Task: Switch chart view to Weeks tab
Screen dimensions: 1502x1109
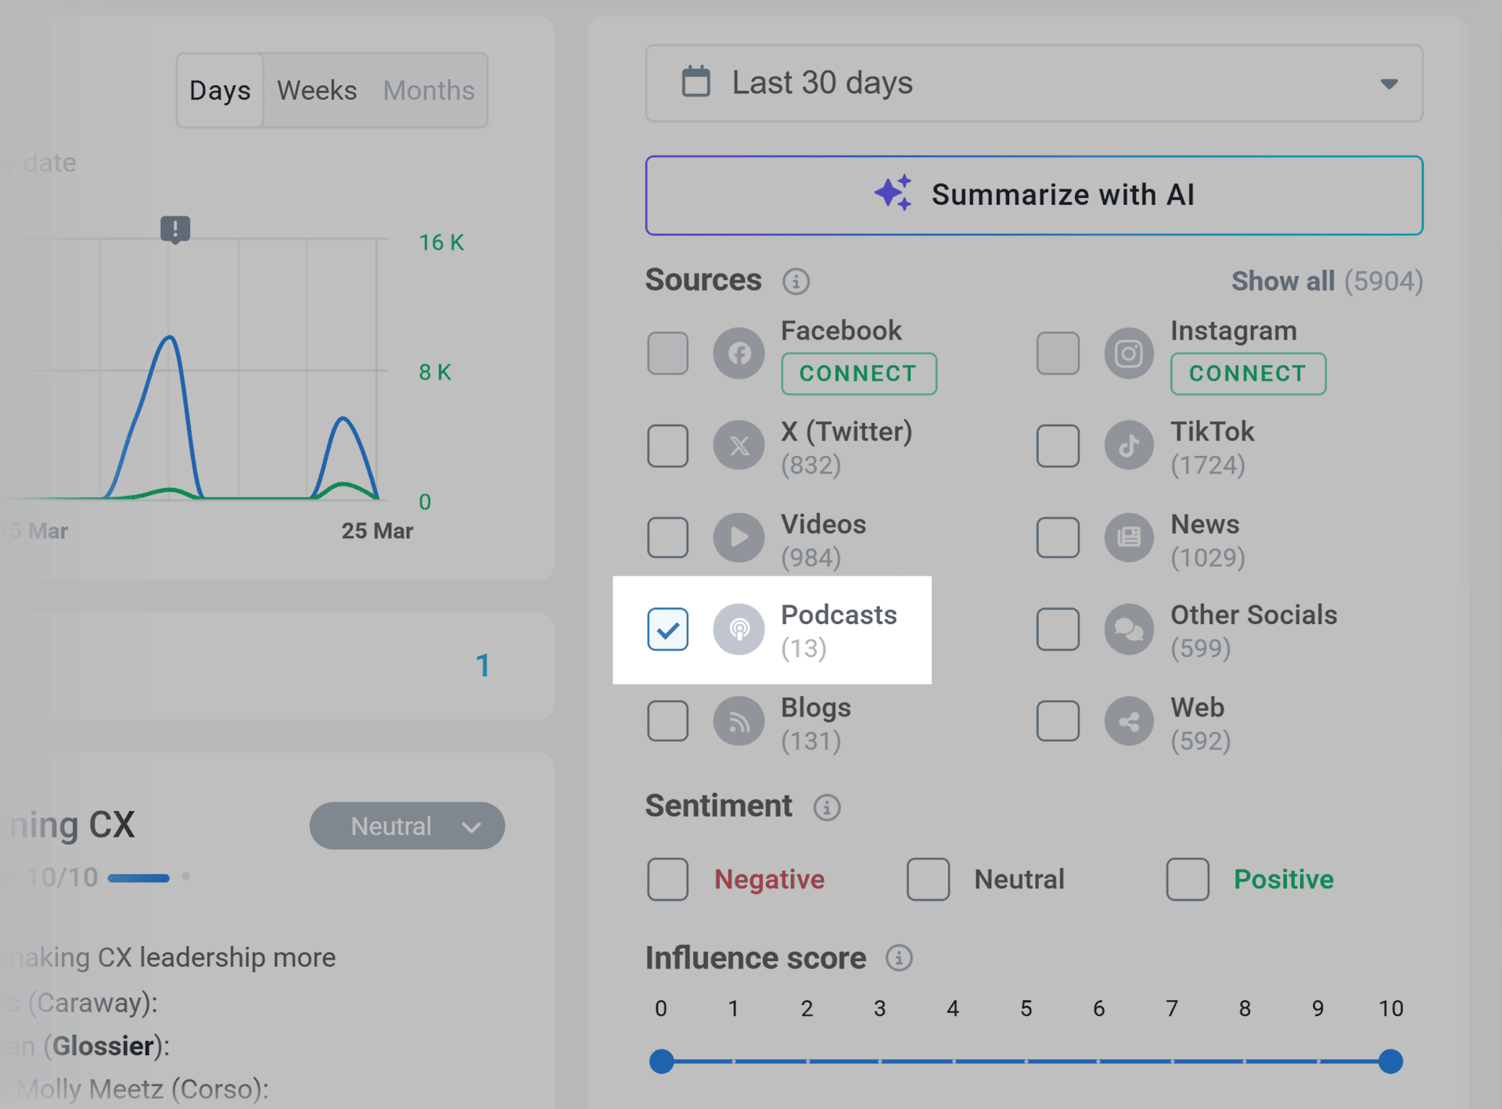Action: 317,91
